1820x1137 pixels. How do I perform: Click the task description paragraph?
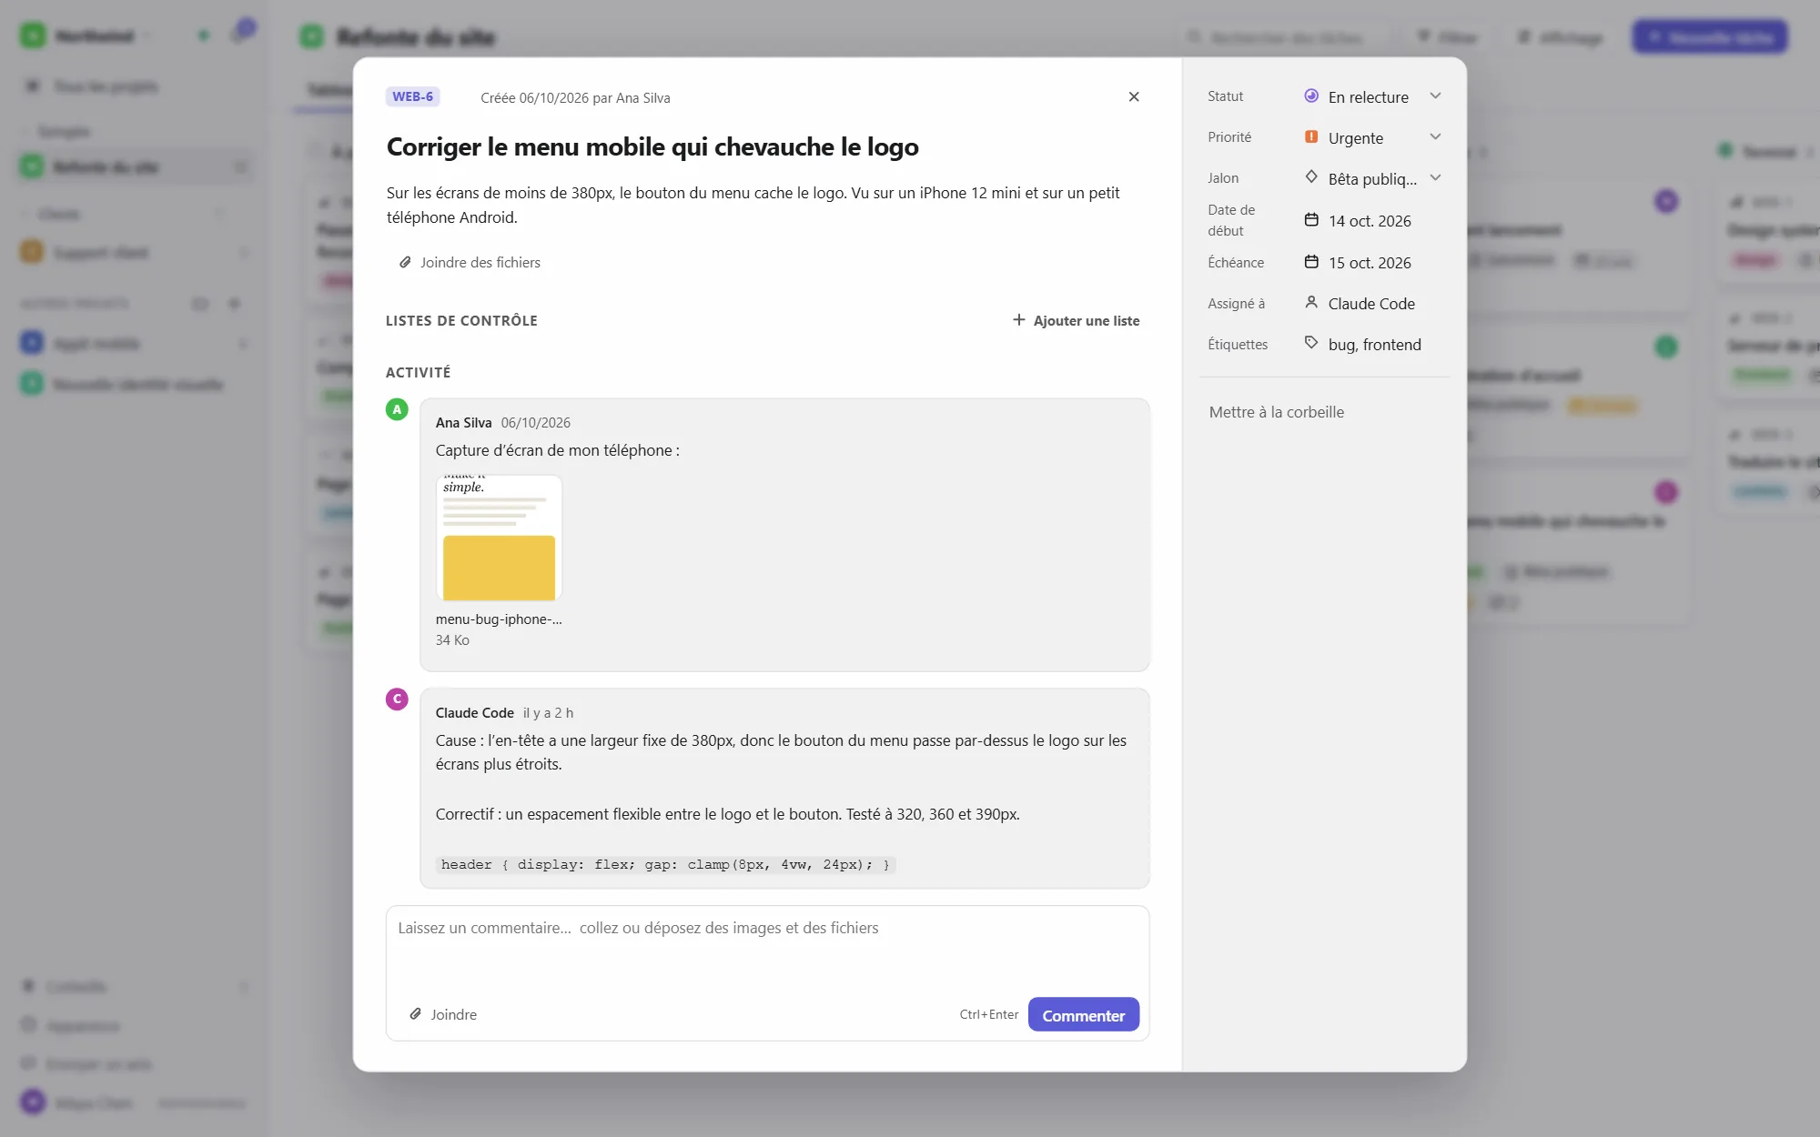point(755,205)
